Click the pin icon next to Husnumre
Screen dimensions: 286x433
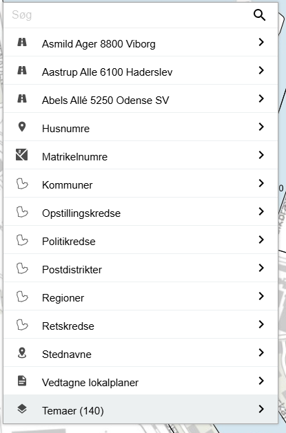pyautogui.click(x=22, y=127)
